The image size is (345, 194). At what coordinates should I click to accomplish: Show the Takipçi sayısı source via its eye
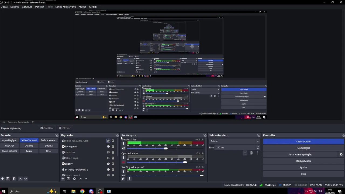[108, 158]
